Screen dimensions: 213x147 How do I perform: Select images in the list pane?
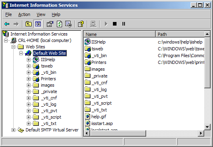point(98,69)
